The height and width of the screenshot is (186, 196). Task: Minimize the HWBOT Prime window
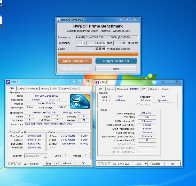pos(121,19)
